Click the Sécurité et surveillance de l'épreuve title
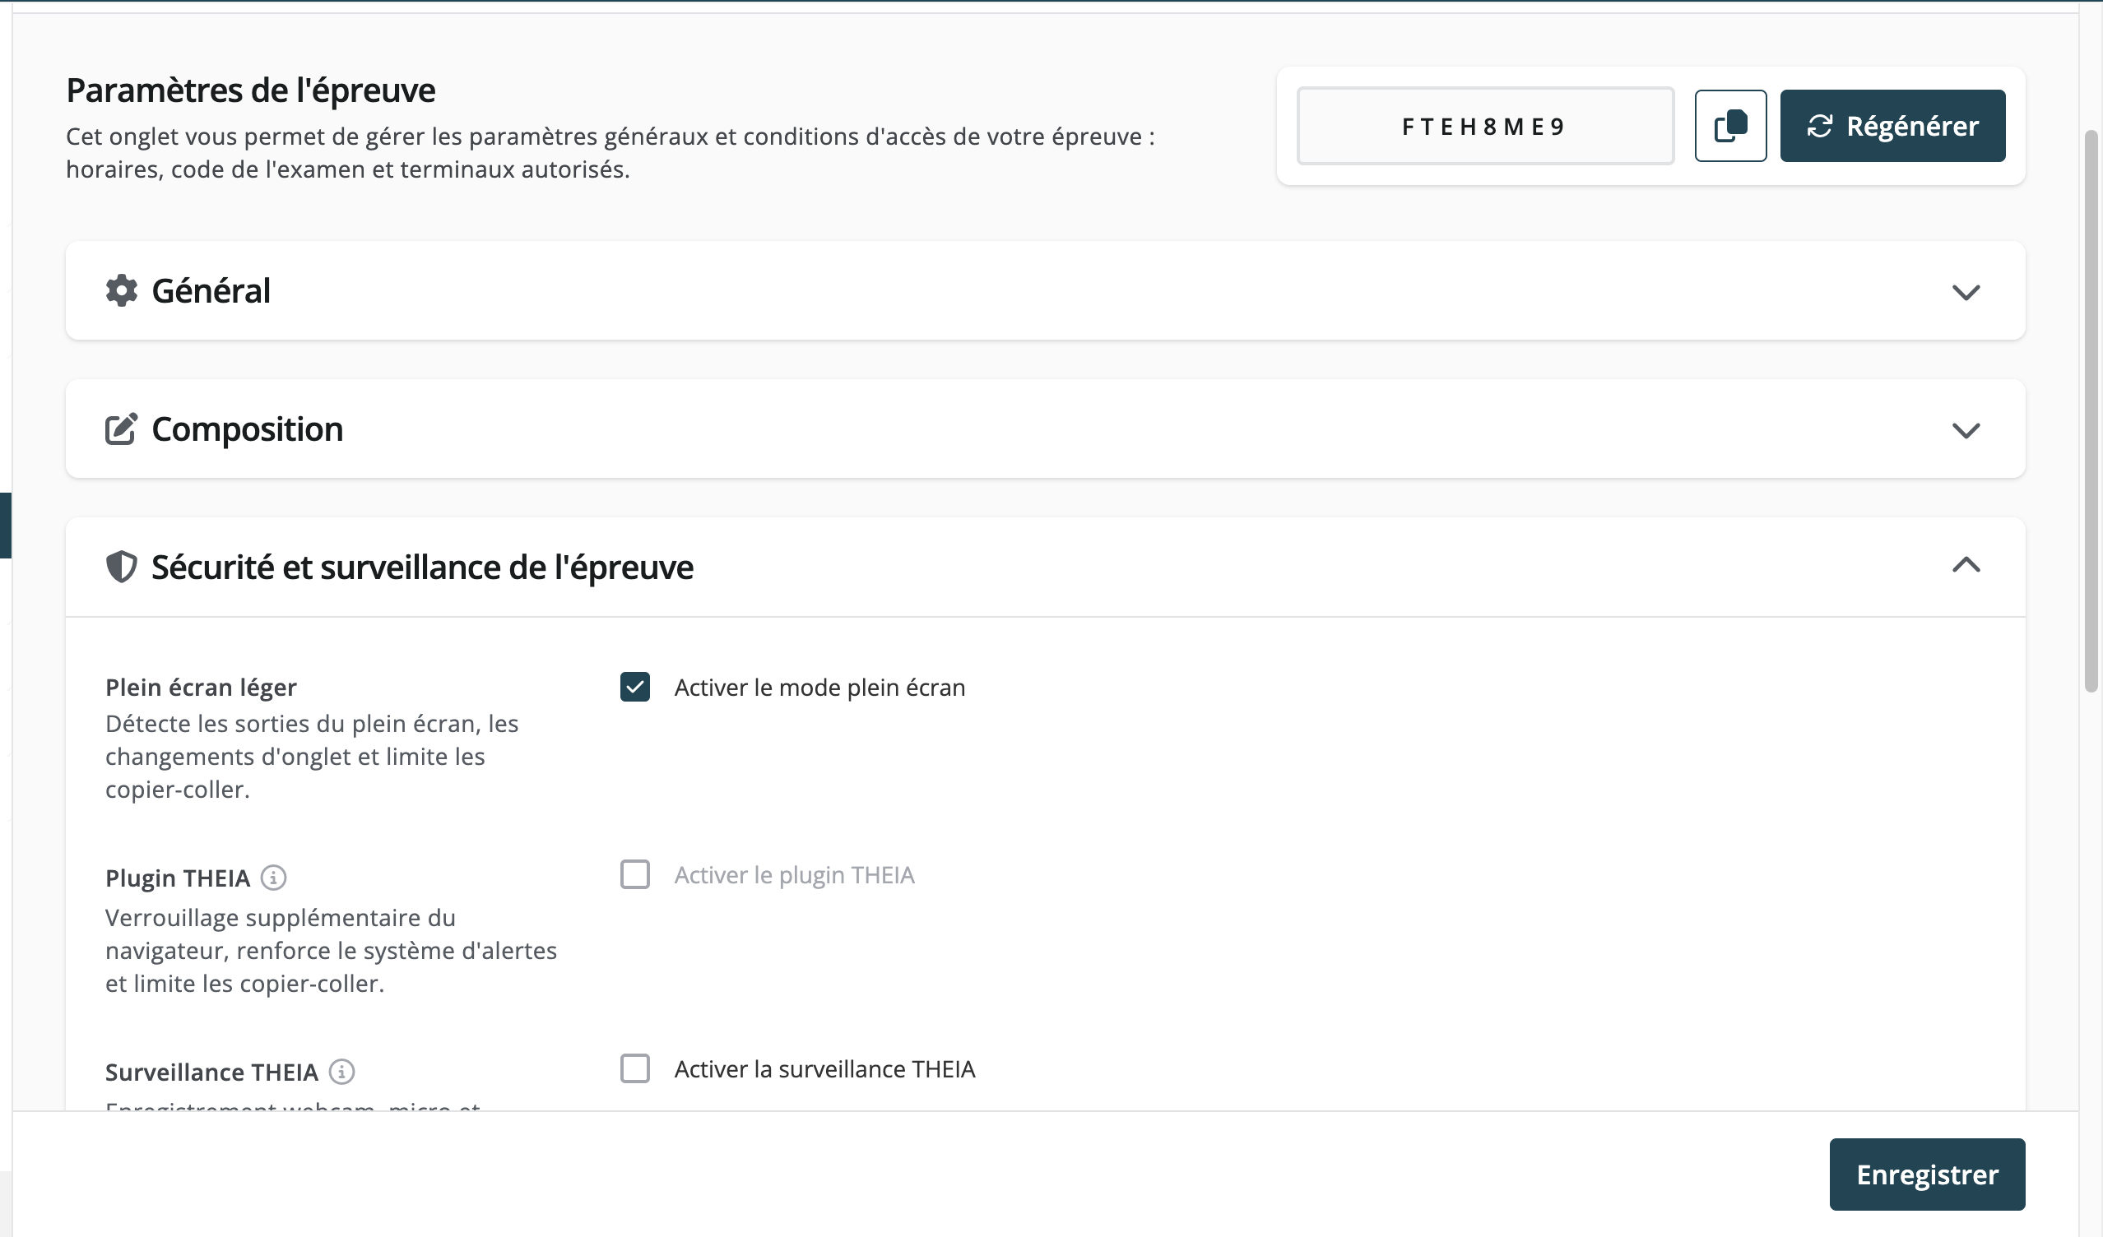Image resolution: width=2103 pixels, height=1237 pixels. tap(421, 568)
